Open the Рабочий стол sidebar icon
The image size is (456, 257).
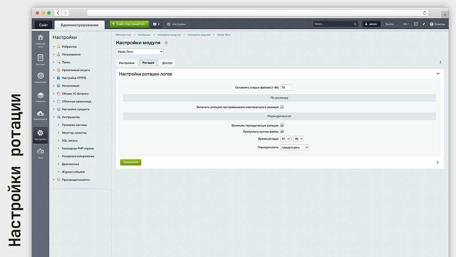[x=40, y=39]
